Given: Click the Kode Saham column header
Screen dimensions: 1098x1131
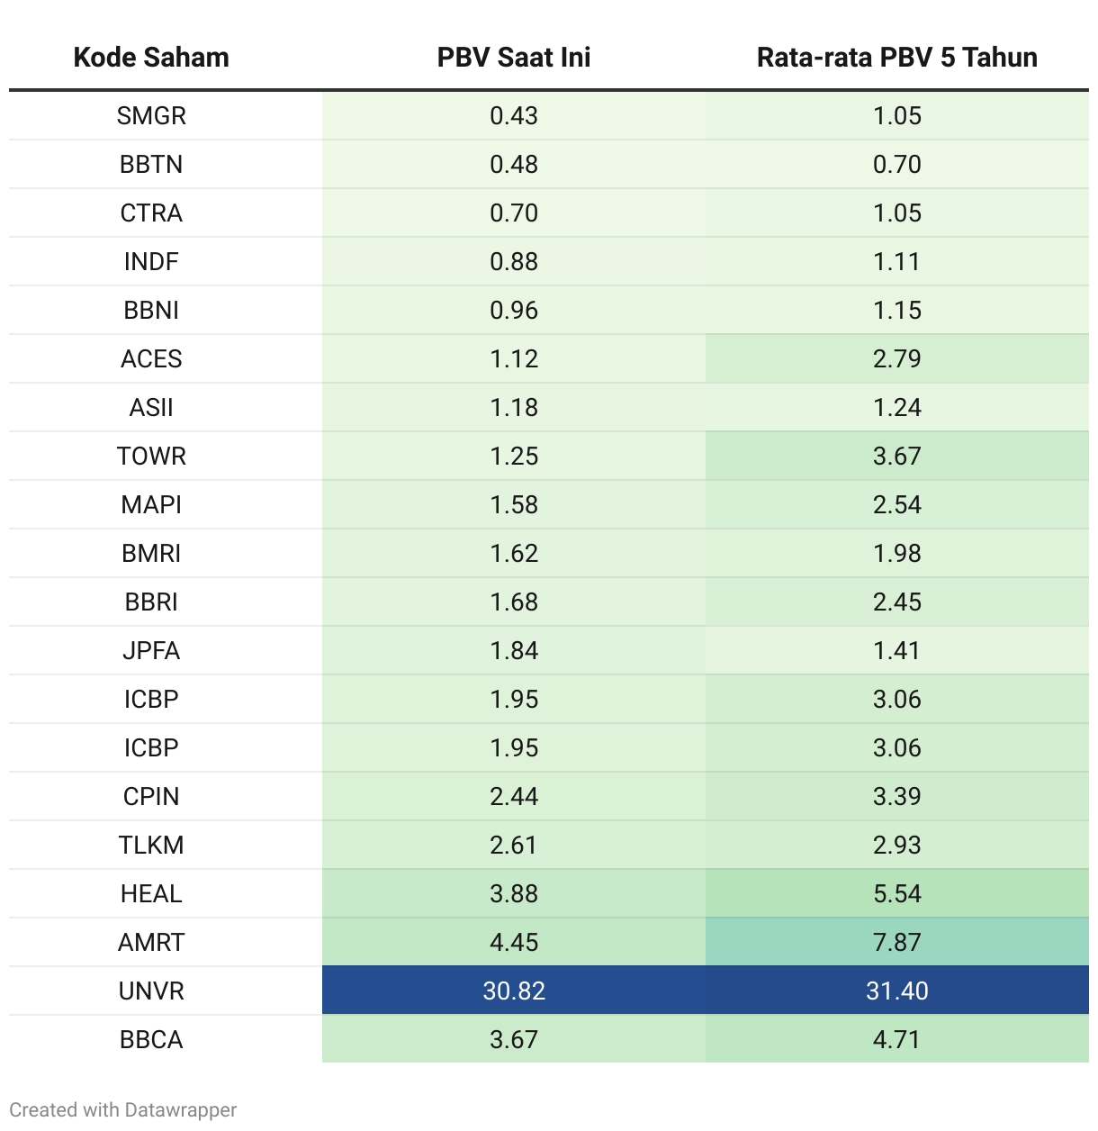Looking at the screenshot, I should point(151,58).
